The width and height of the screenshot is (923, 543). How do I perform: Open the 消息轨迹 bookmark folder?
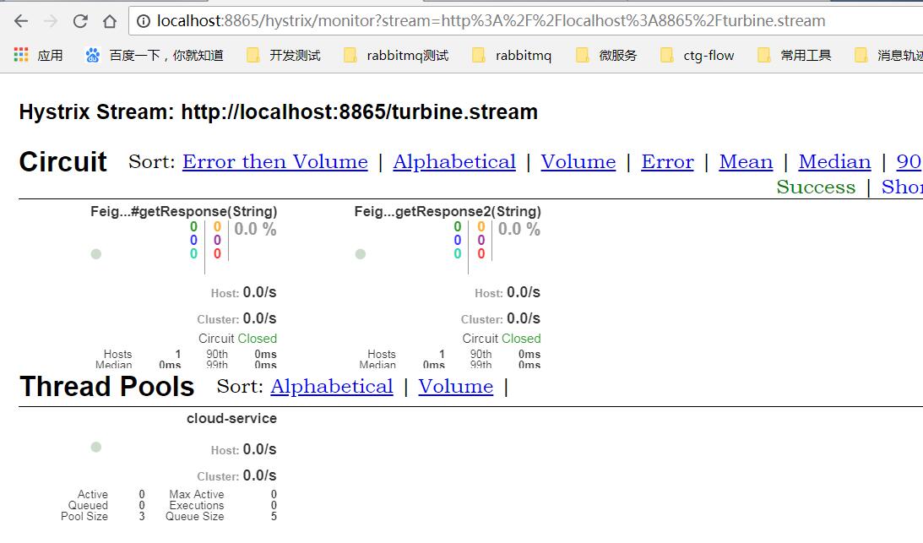[888, 56]
